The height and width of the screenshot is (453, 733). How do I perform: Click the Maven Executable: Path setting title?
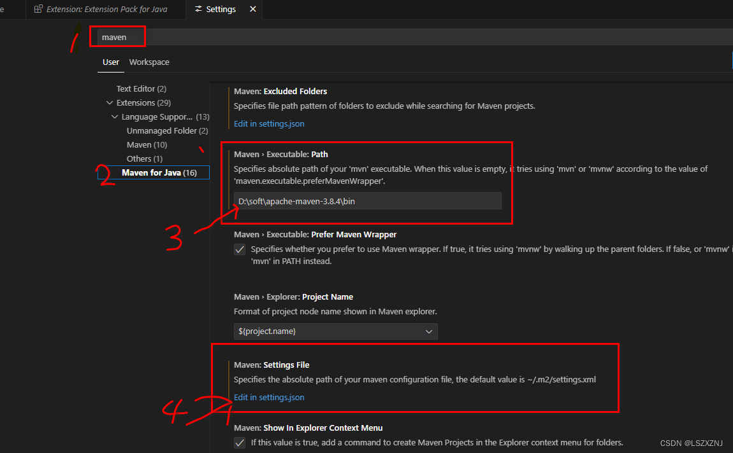(x=281, y=155)
